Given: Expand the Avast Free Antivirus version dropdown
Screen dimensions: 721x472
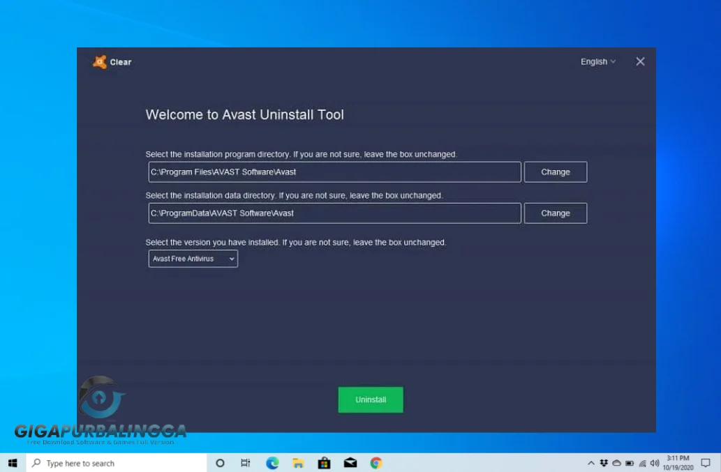Looking at the screenshot, I should [x=193, y=258].
